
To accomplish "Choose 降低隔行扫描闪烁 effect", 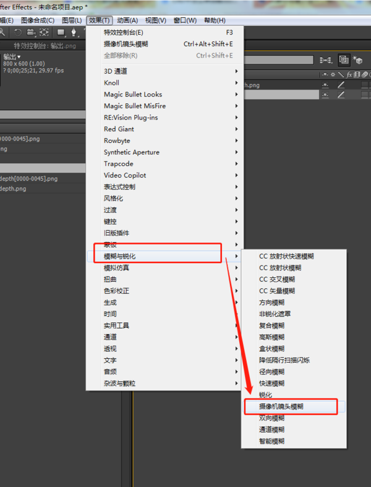I will tap(294, 360).
